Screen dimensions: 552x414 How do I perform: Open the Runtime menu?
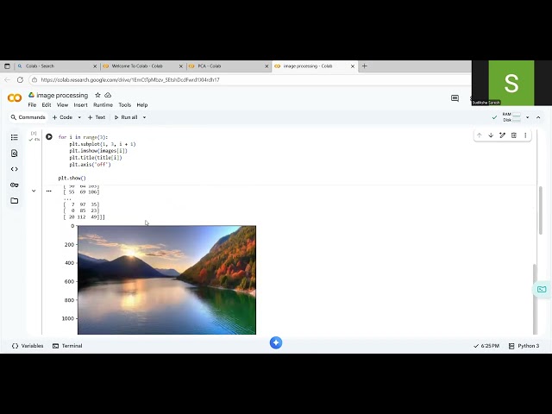(x=103, y=105)
